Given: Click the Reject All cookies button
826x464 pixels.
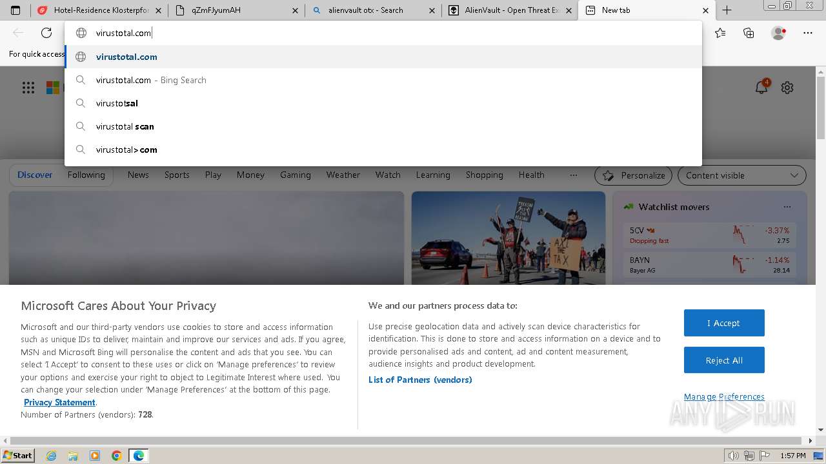Looking at the screenshot, I should click(724, 360).
